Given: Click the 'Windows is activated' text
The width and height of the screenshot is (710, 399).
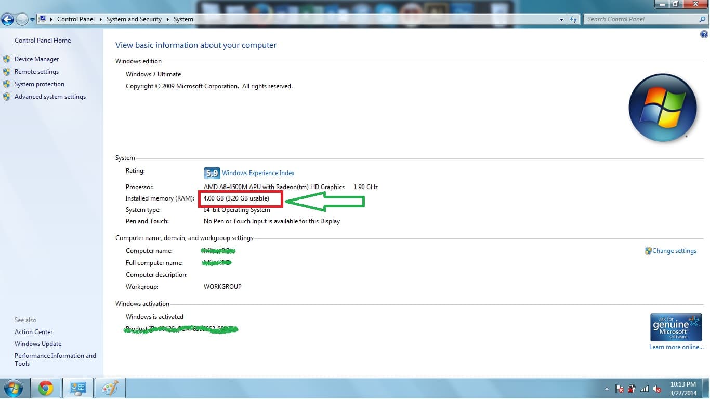Looking at the screenshot, I should [x=154, y=317].
